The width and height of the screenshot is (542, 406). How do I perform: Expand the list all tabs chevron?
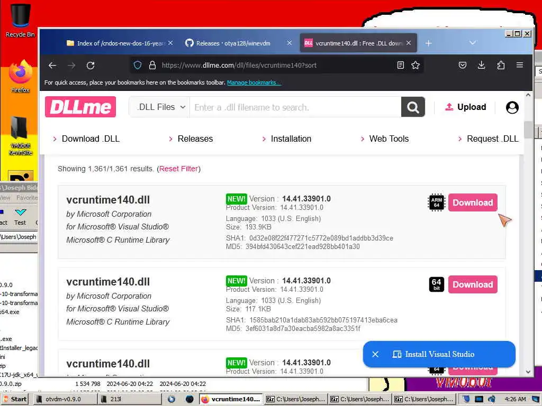473,43
